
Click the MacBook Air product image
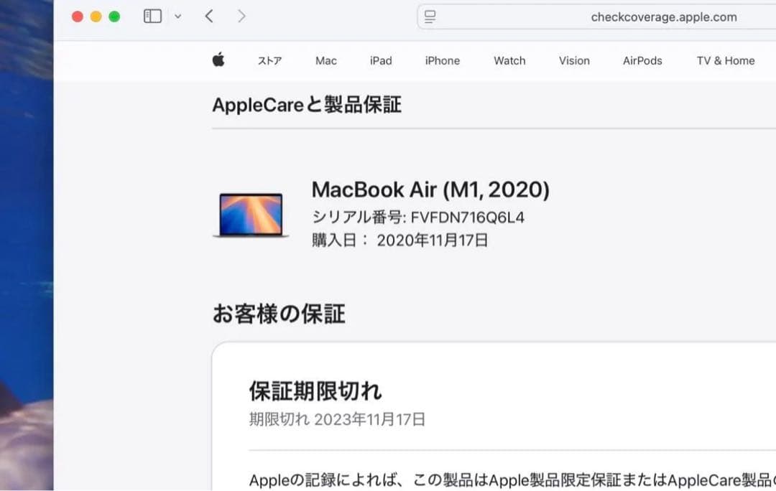(249, 215)
